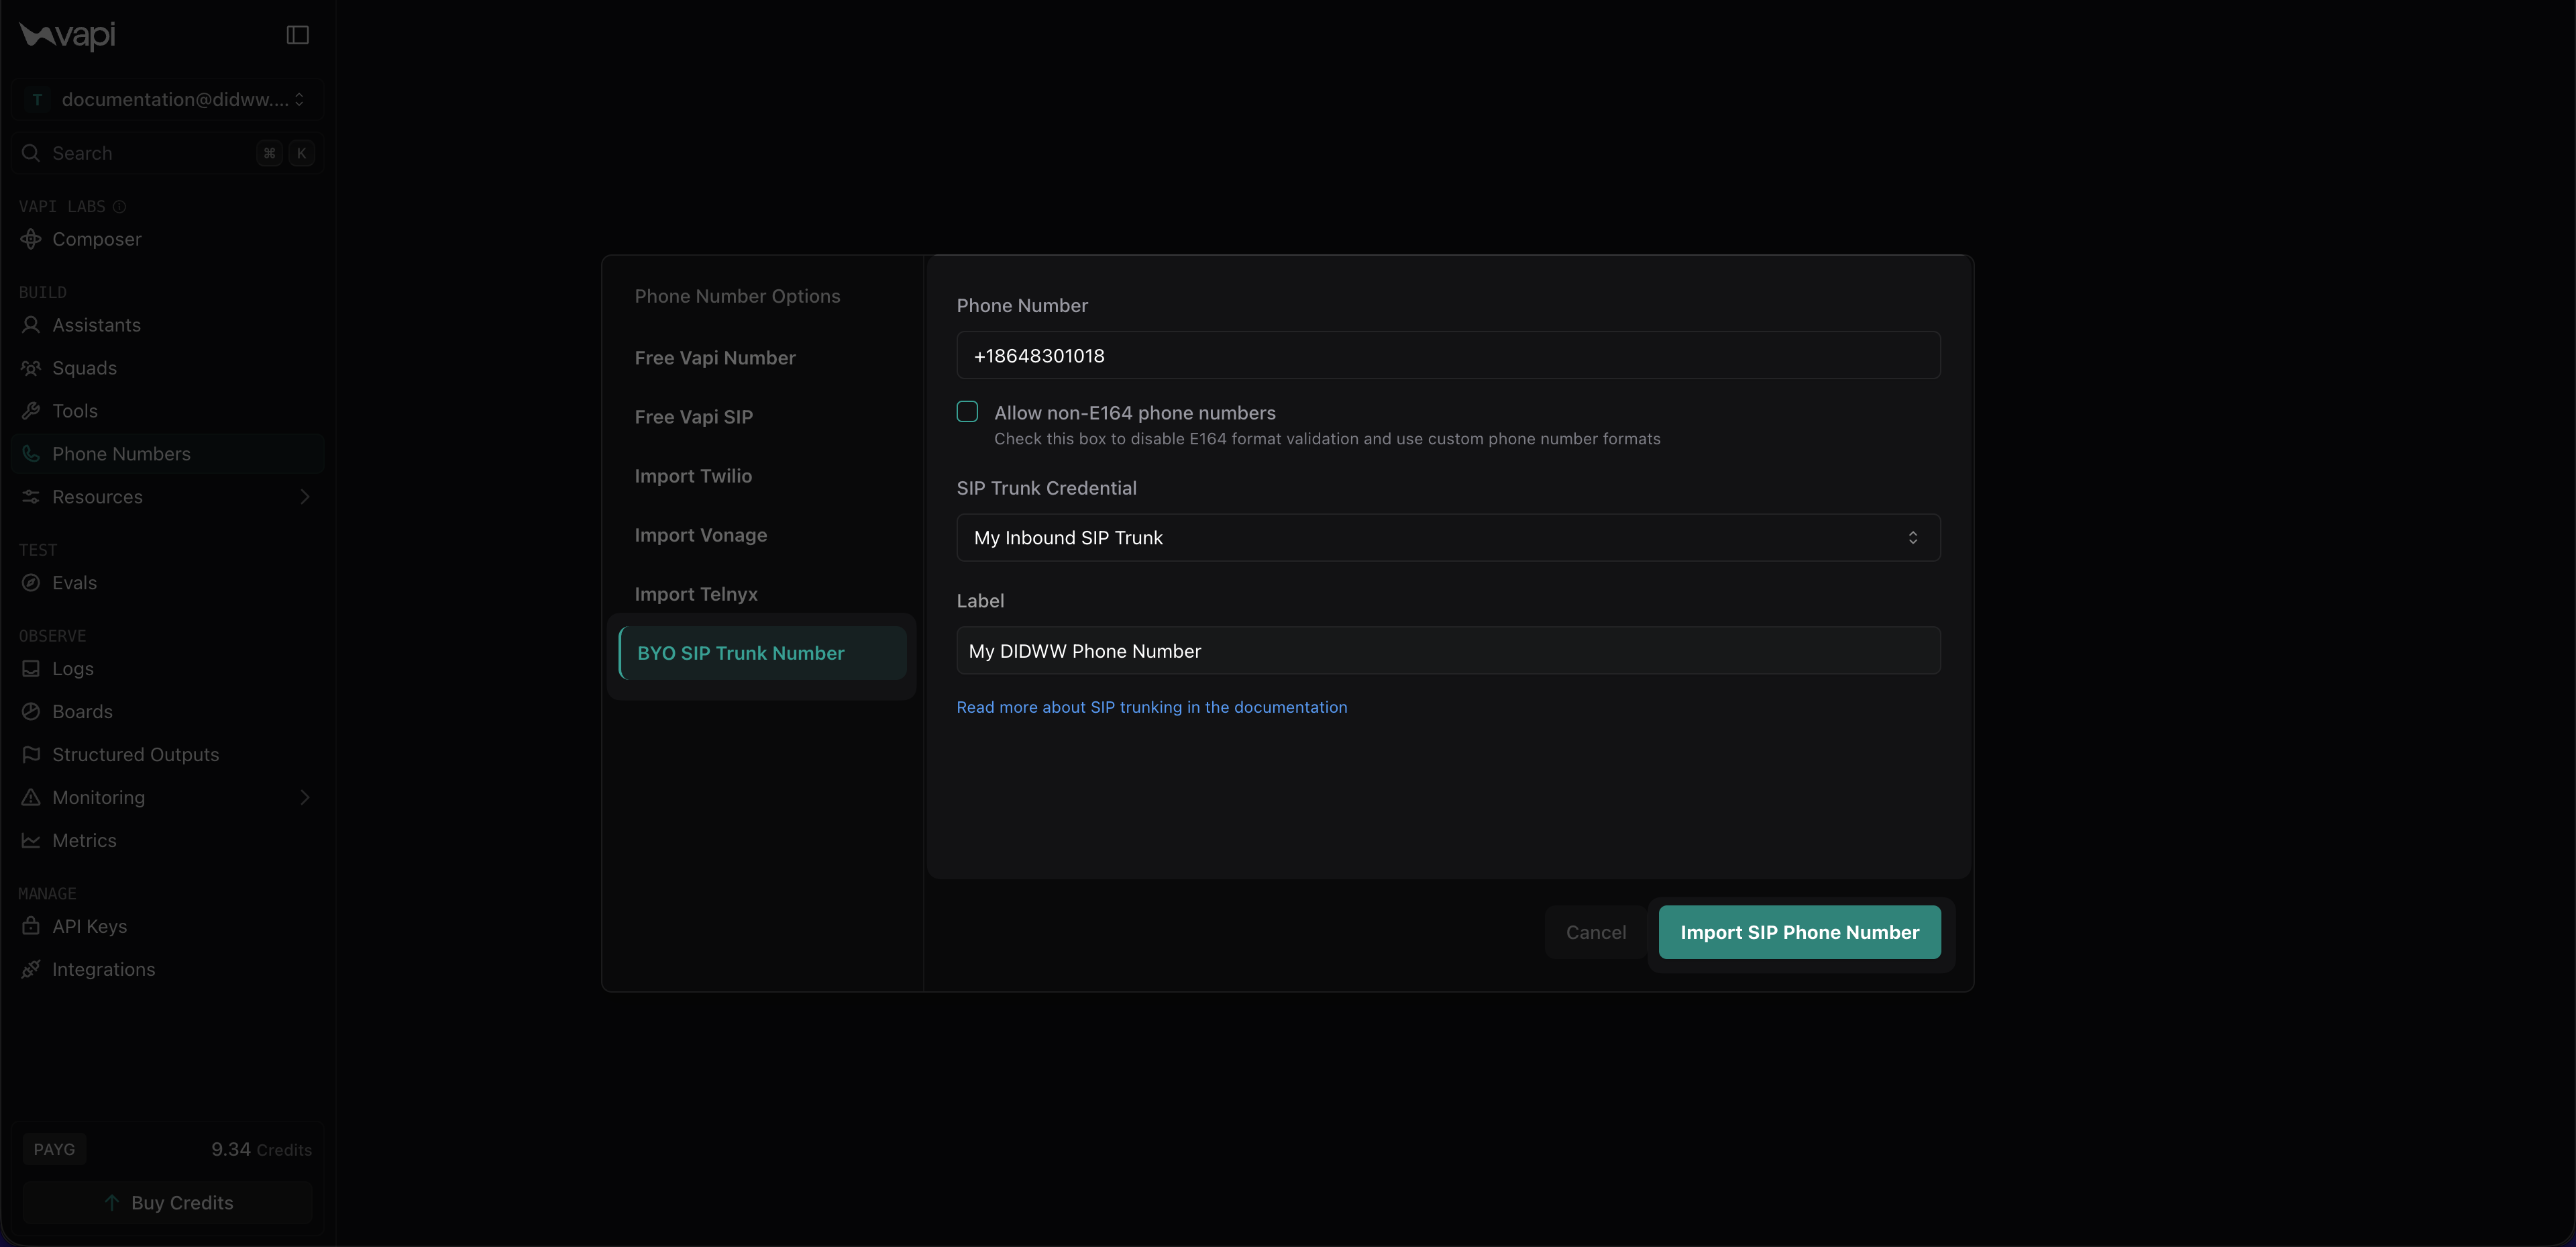Open the SIP Trunk Credential dropdown
2576x1247 pixels.
[1448, 538]
